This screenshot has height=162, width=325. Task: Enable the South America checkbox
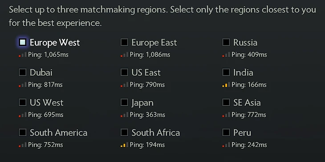(x=23, y=132)
